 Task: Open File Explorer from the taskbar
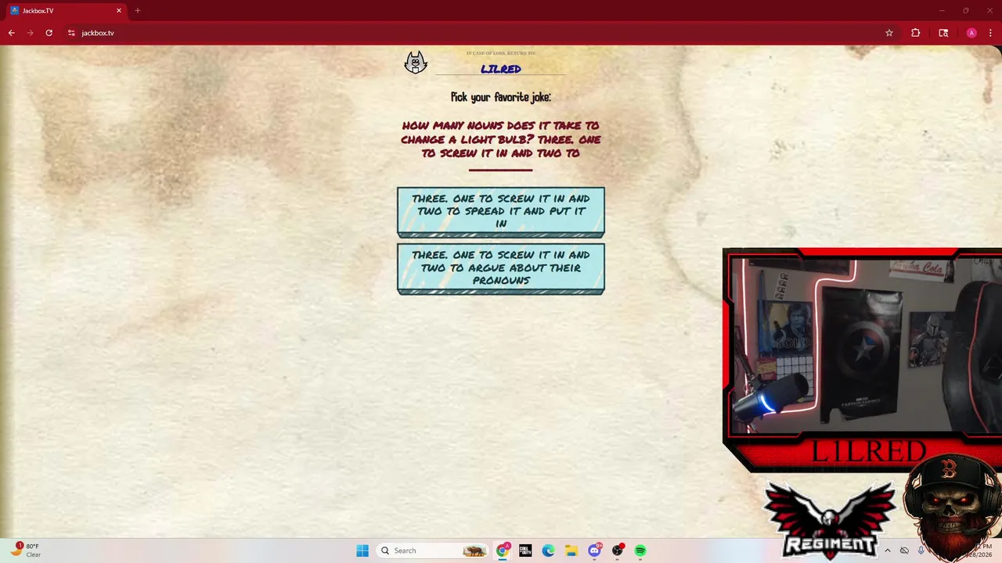[x=571, y=550]
